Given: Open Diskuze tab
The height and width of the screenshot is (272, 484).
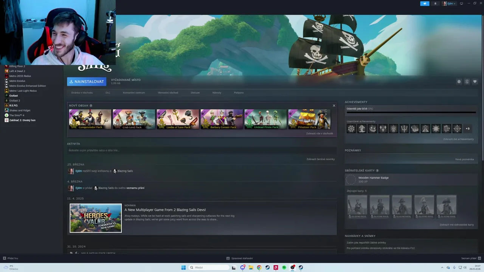Looking at the screenshot, I should (195, 93).
